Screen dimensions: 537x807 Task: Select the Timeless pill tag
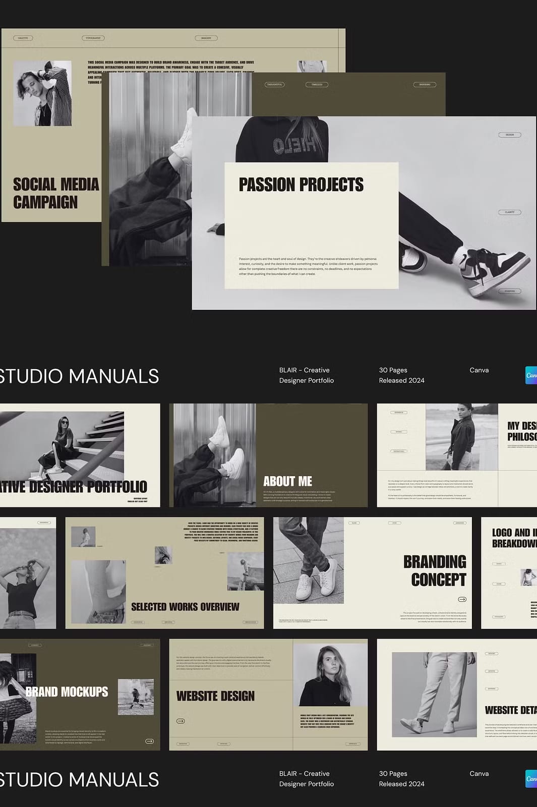point(317,84)
